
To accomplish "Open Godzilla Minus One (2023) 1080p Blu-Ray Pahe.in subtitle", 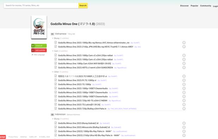I will 85,131.
